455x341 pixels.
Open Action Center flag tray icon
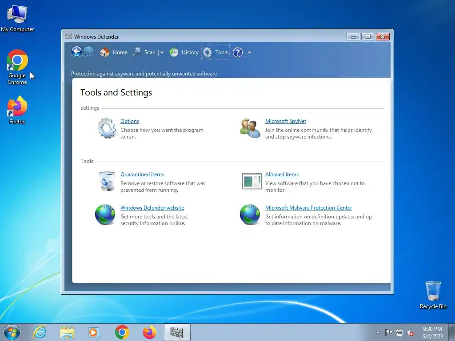click(388, 333)
